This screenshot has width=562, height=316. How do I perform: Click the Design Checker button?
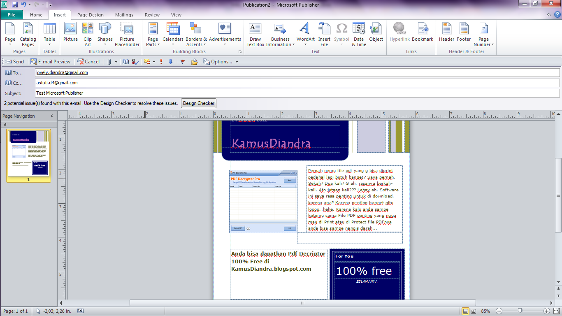point(198,103)
